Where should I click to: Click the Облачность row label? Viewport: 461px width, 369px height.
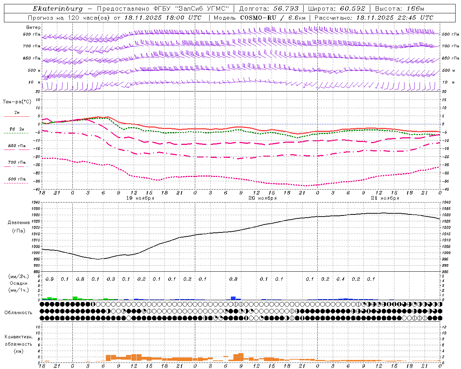(18, 313)
